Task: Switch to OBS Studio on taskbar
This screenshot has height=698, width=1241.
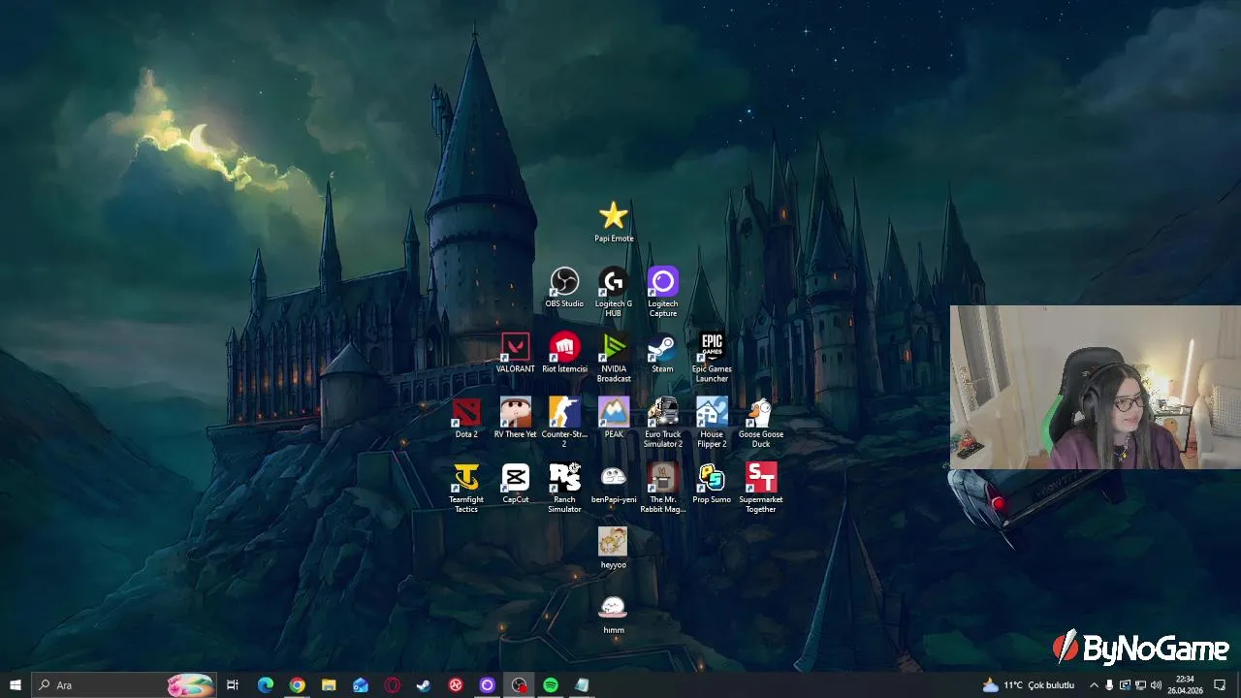Action: pyautogui.click(x=520, y=685)
